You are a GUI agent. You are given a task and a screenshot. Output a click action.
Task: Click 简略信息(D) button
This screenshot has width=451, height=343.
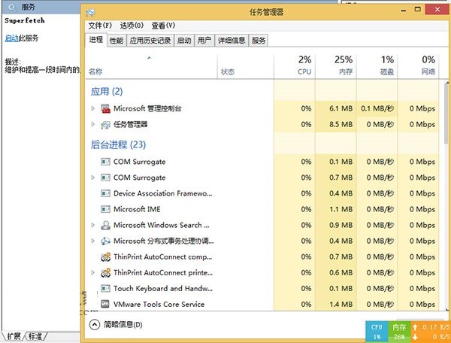pos(123,325)
